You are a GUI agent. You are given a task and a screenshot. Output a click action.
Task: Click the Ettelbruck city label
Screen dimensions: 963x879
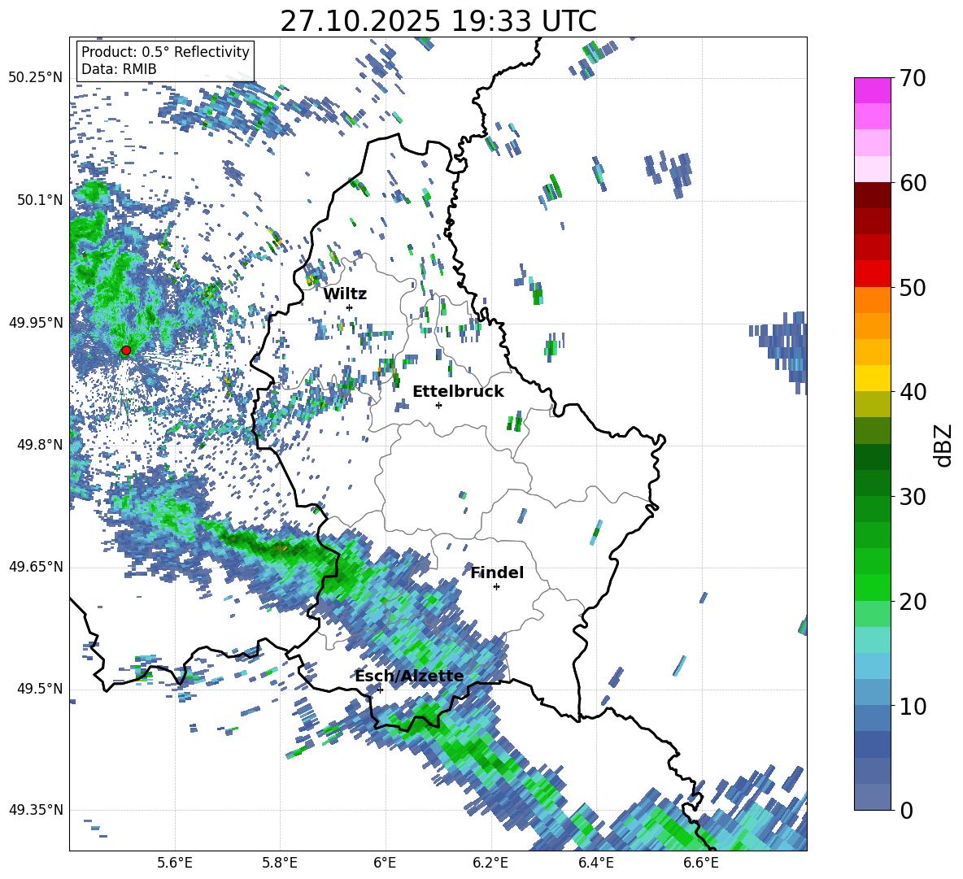pos(458,391)
